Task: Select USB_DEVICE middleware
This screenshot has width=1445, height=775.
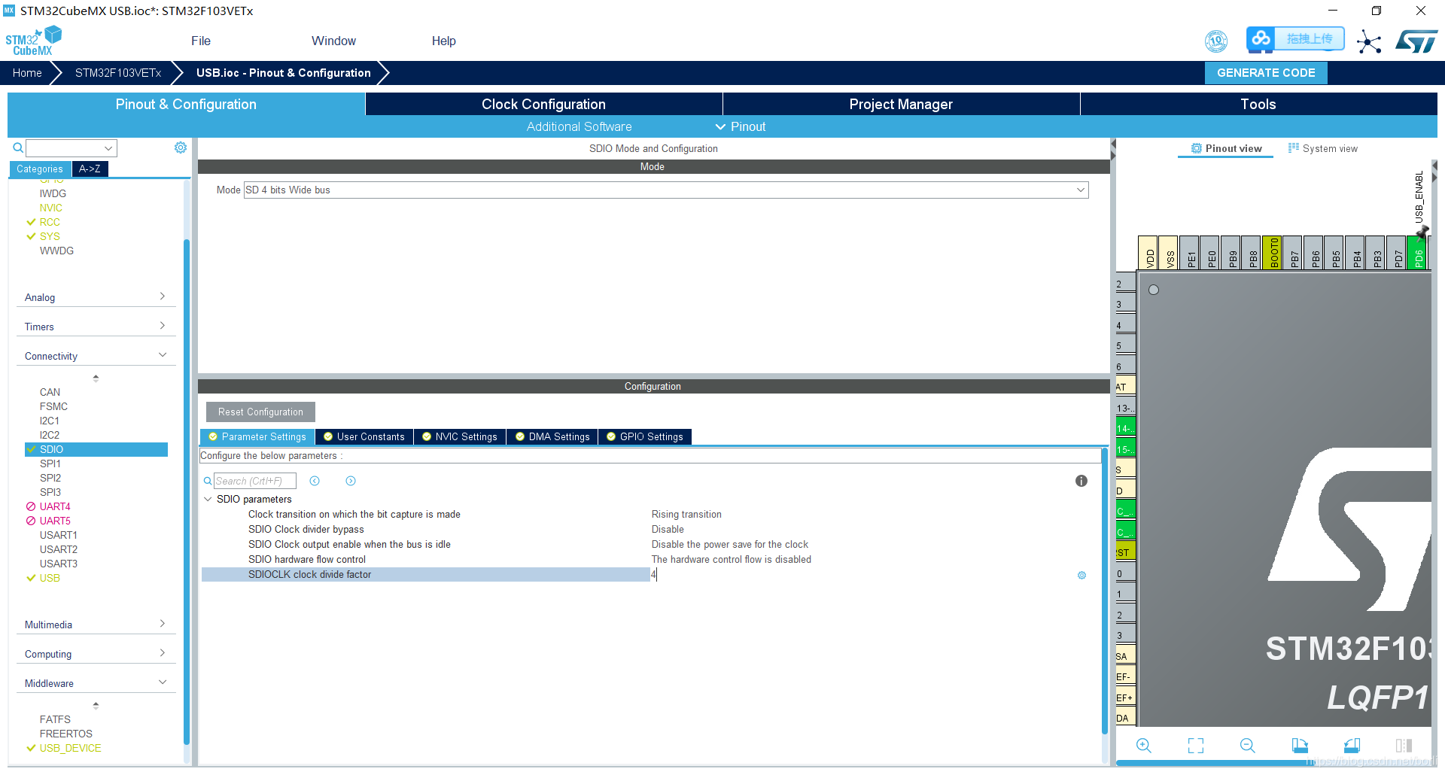Action: point(70,748)
